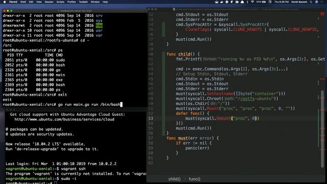Click the notification bell menu bar icon
The image size is (327, 184).
tap(242, 2)
